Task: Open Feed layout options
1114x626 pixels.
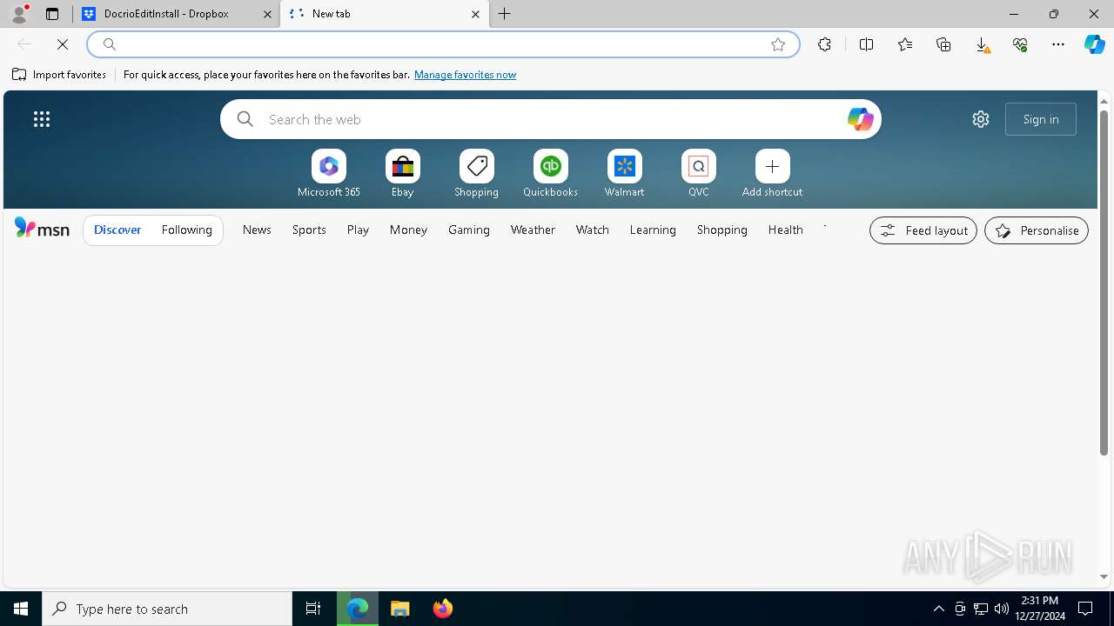Action: pyautogui.click(x=923, y=230)
